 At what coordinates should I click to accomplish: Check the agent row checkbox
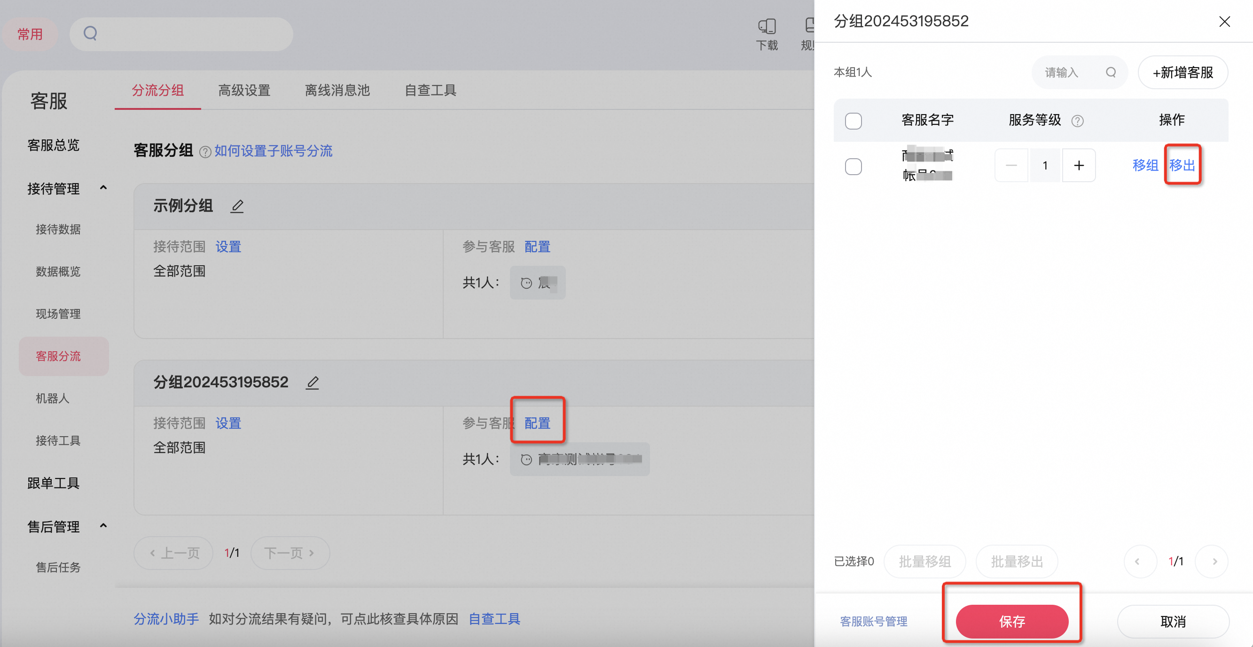click(x=853, y=166)
